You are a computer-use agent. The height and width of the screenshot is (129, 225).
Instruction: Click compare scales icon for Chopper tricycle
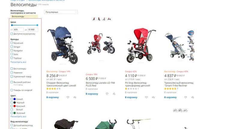point(75,97)
